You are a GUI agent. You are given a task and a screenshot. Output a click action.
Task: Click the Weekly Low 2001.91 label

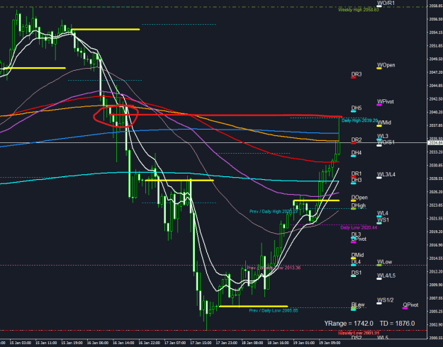pos(359,333)
